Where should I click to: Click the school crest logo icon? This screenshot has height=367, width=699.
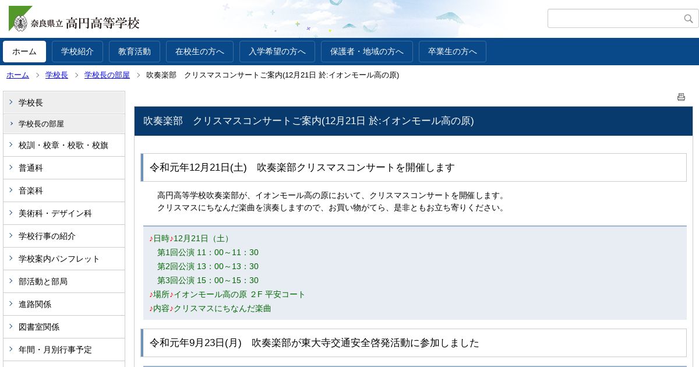coord(20,19)
